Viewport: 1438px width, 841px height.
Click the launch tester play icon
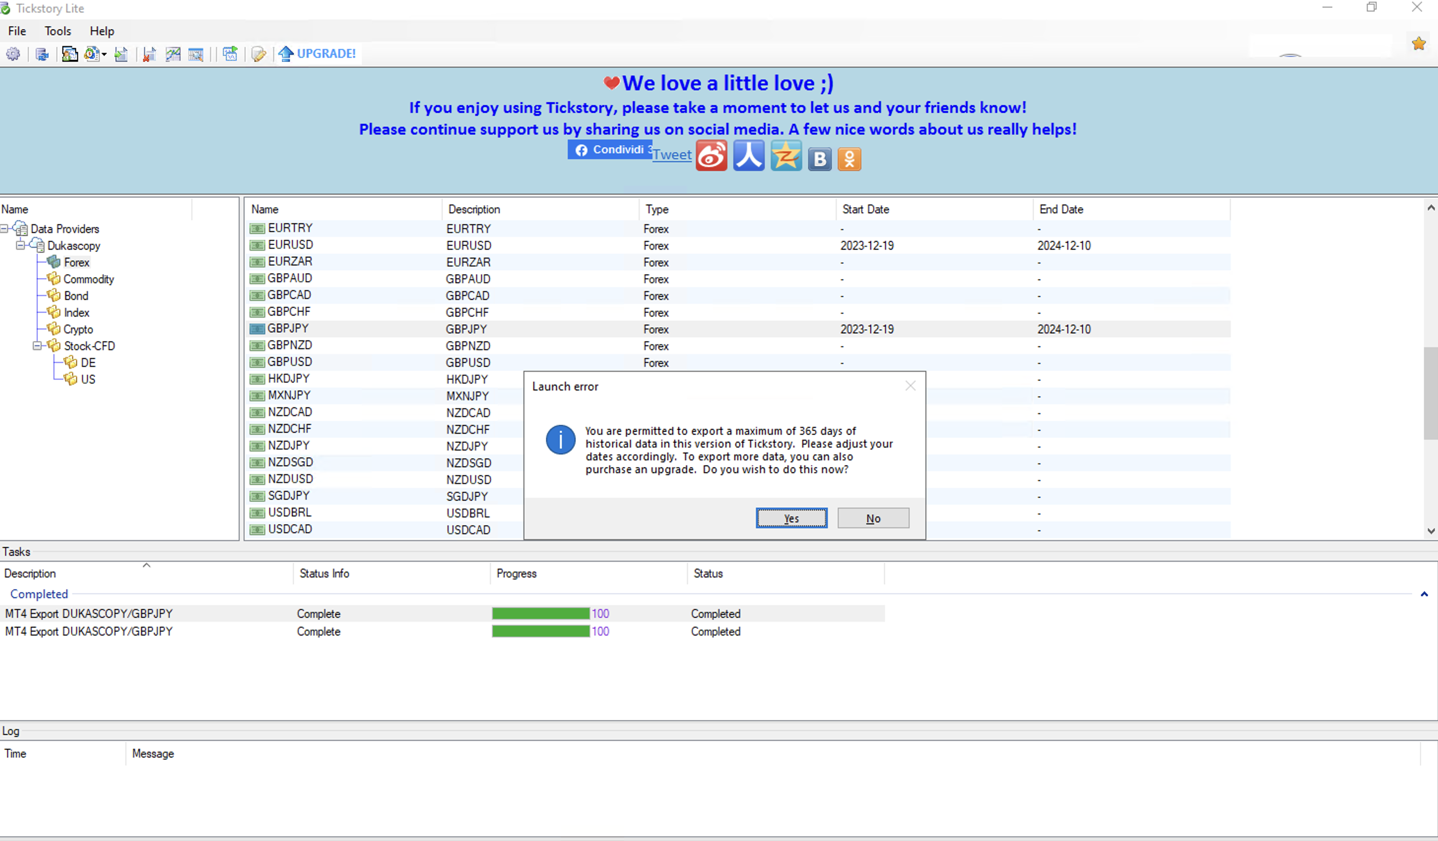230,54
